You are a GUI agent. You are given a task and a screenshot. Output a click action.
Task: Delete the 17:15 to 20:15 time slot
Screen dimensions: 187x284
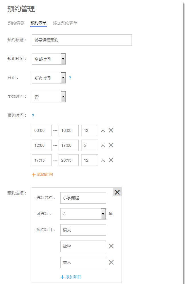point(111,160)
